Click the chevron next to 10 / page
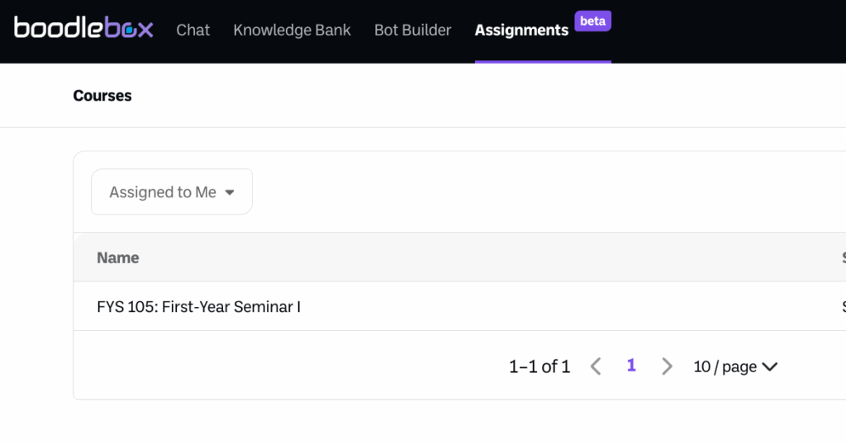The image size is (846, 444). click(x=769, y=366)
